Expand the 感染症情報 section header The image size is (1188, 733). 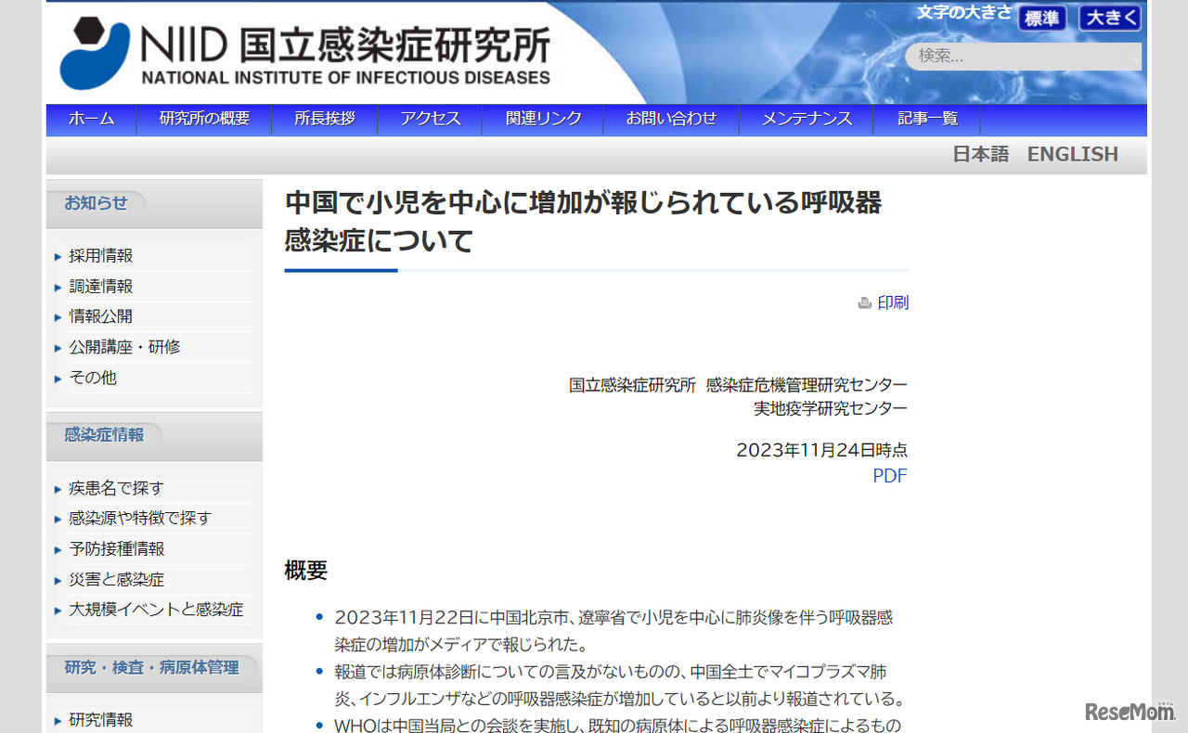coord(102,434)
